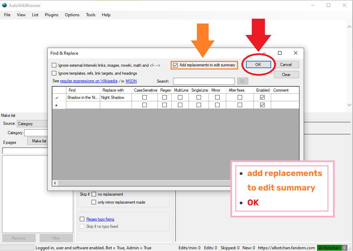Uncheck Add replacements to edit summary
353x251 pixels.
[x=175, y=65]
